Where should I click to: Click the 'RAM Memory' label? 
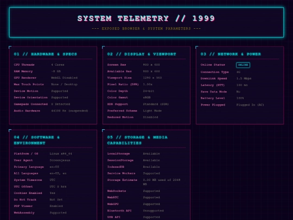click(x=23, y=71)
